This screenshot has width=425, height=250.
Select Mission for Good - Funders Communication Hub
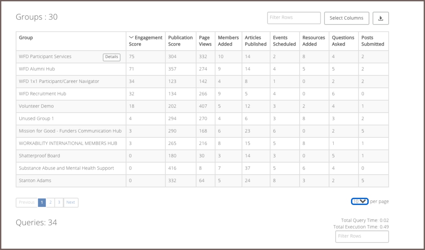(70, 131)
